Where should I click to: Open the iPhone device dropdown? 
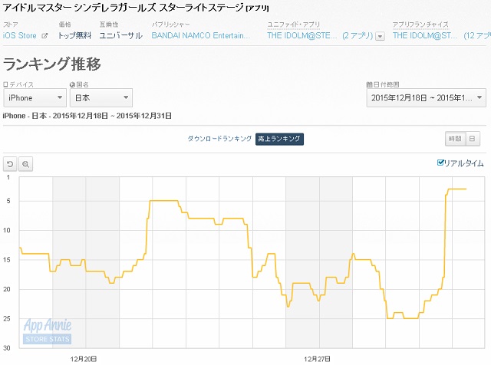[34, 98]
